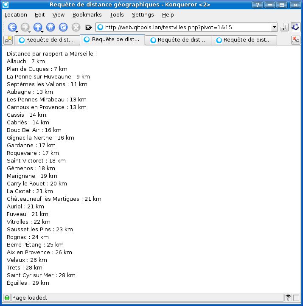Click inside the URL address field

pos(182,27)
